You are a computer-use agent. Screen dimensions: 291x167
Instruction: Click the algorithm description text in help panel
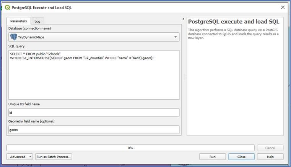(x=233, y=34)
